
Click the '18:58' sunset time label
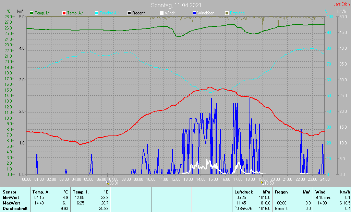point(269,183)
